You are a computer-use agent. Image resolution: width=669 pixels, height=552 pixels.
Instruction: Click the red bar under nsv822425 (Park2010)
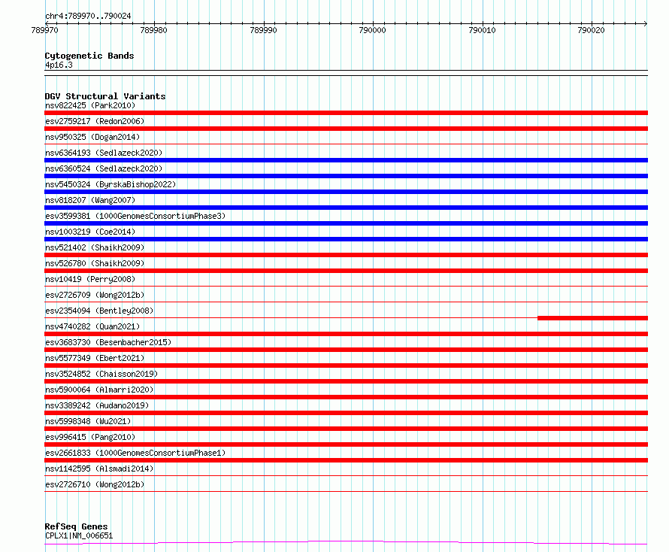click(346, 113)
